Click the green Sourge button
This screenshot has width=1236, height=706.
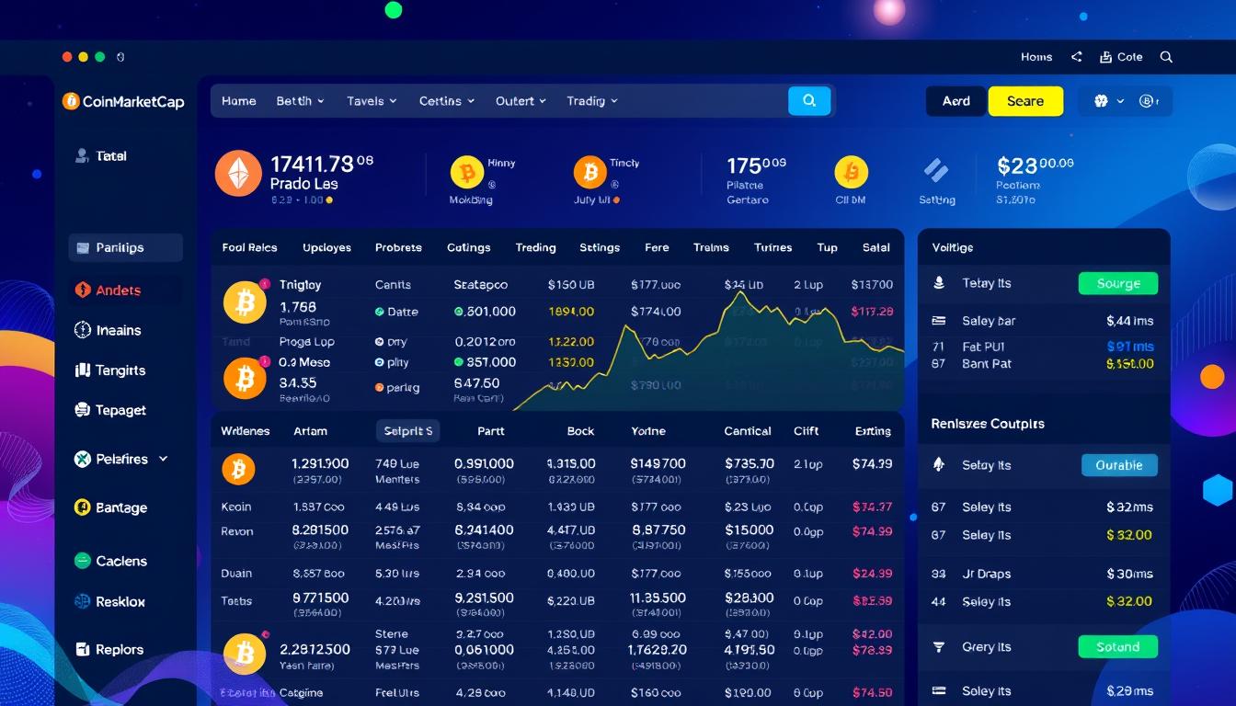1118,284
